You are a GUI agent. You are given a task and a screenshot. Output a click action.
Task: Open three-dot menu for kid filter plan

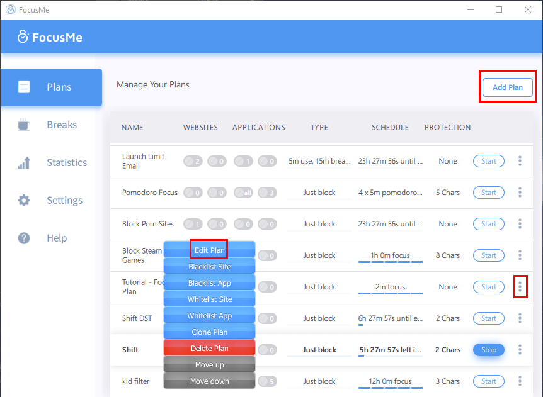pyautogui.click(x=520, y=381)
